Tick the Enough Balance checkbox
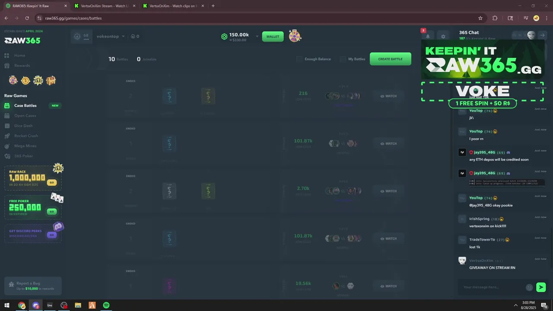 (x=299, y=59)
